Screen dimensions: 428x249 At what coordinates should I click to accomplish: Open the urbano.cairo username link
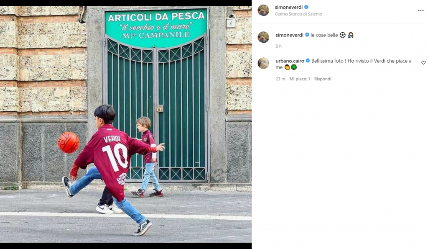[290, 61]
